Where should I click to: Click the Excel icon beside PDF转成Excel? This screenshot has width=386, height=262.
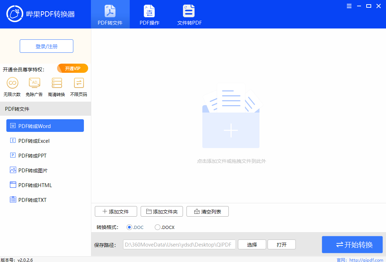coord(13,140)
